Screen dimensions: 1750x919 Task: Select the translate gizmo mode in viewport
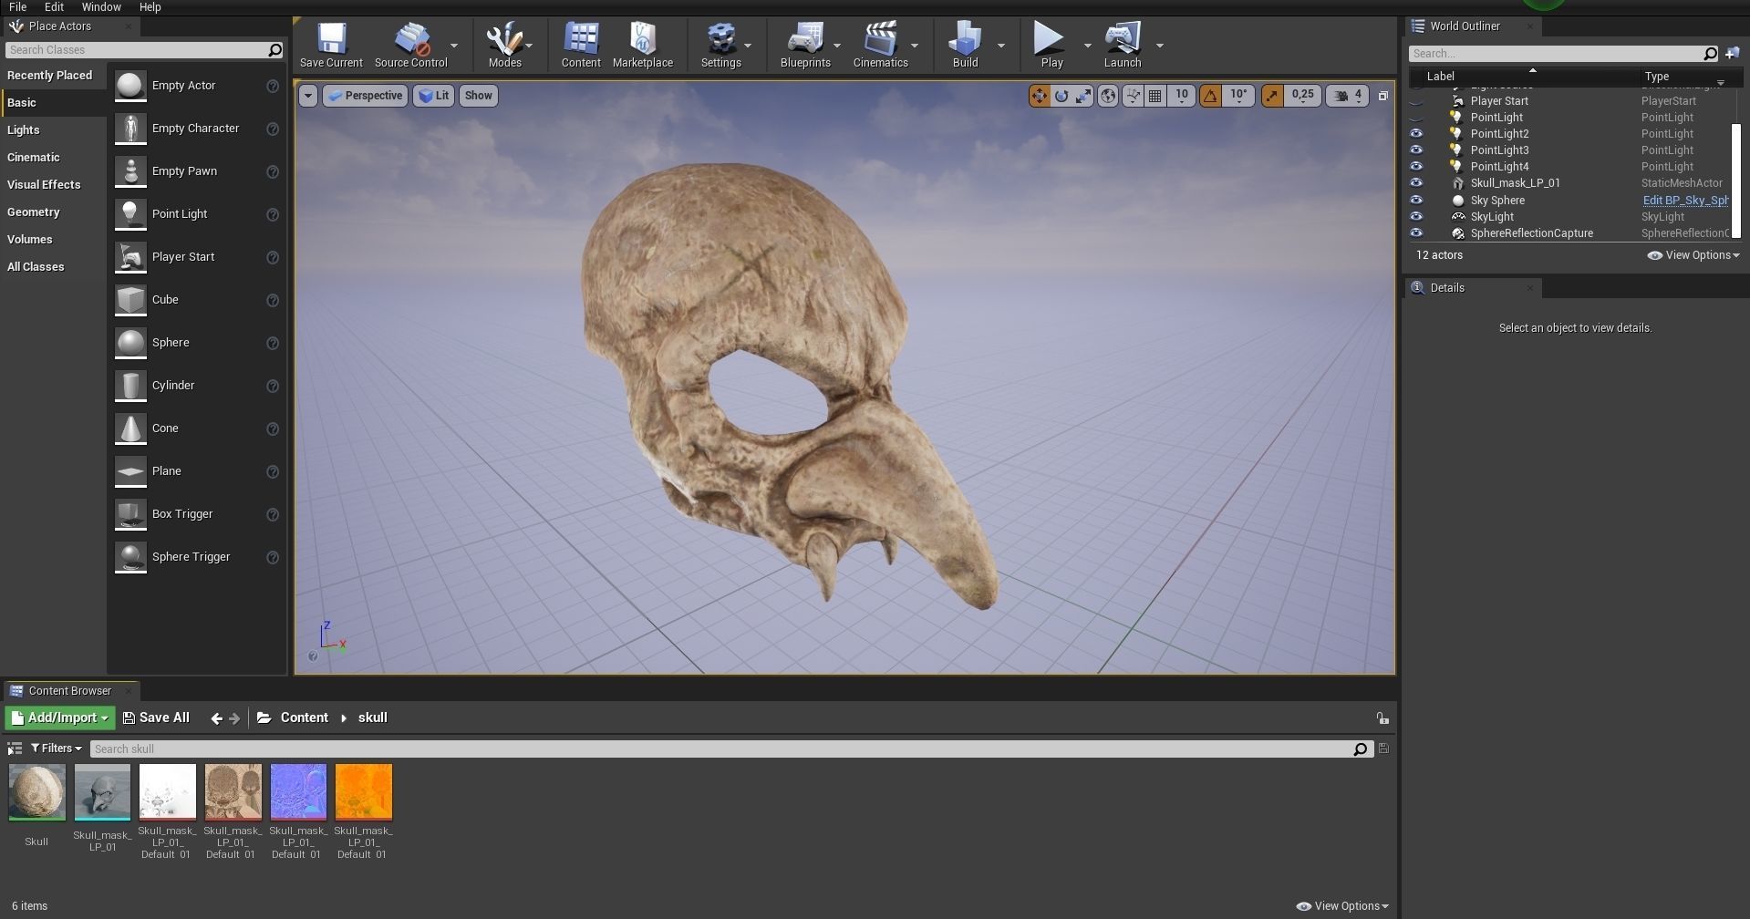click(x=1039, y=96)
